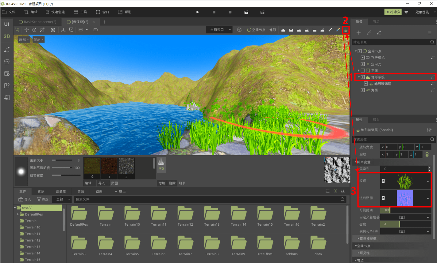Screen dimensions: 437x263
Task: Open the 显示 dropdown
Action: pyautogui.click(x=38, y=39)
